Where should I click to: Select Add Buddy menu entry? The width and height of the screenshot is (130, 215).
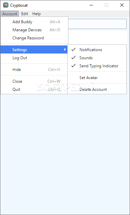(x=34, y=22)
